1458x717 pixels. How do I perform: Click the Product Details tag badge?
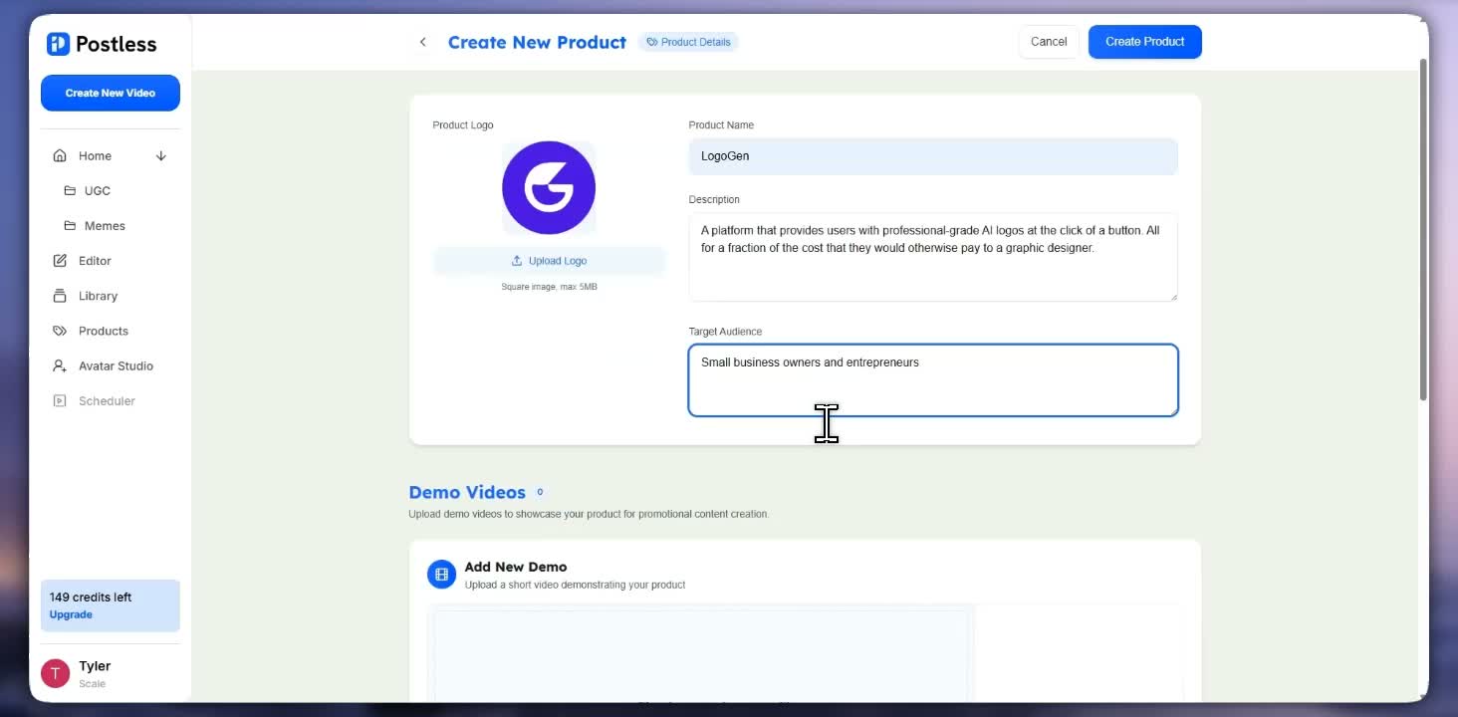coord(688,42)
